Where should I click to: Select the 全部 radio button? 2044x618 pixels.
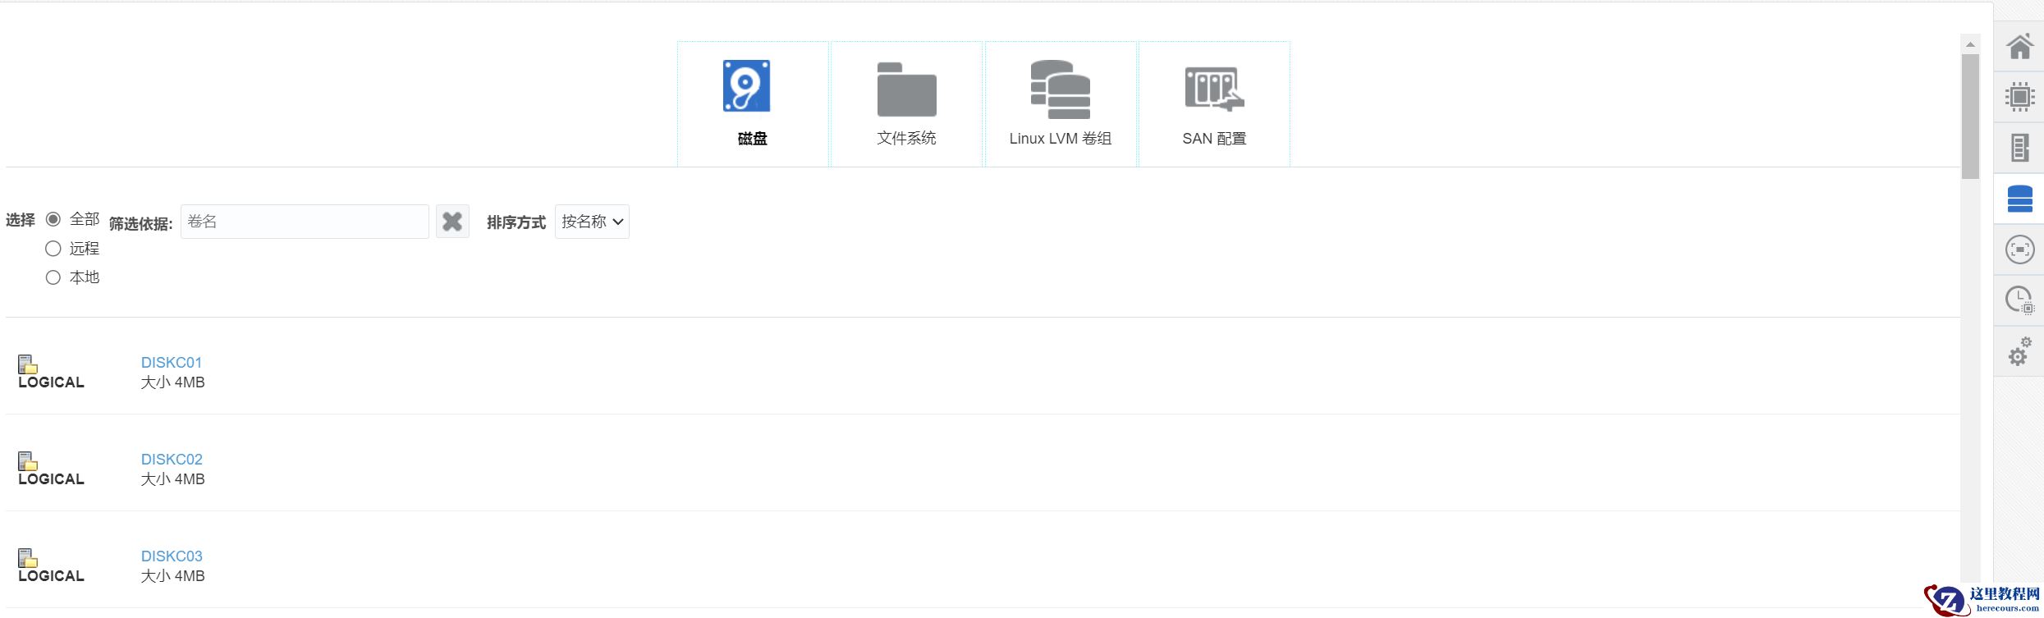click(x=53, y=219)
